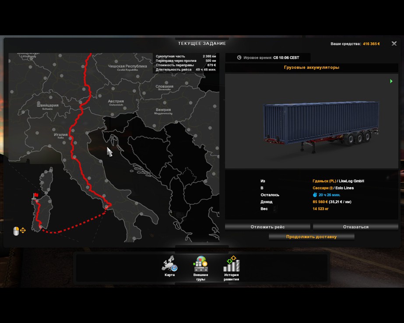
Task: Expand trailer view with green arrow
Action: coord(391,81)
